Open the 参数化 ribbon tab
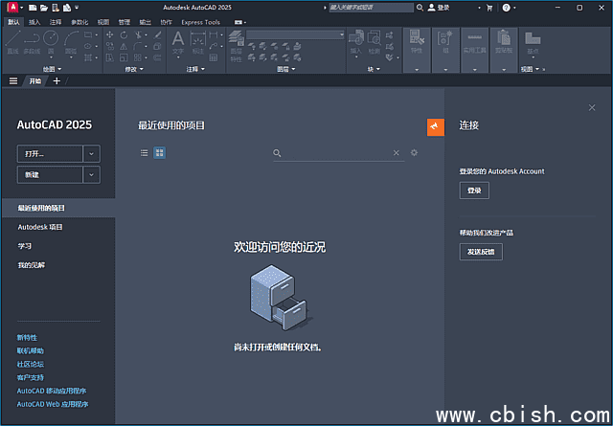 tap(79, 22)
